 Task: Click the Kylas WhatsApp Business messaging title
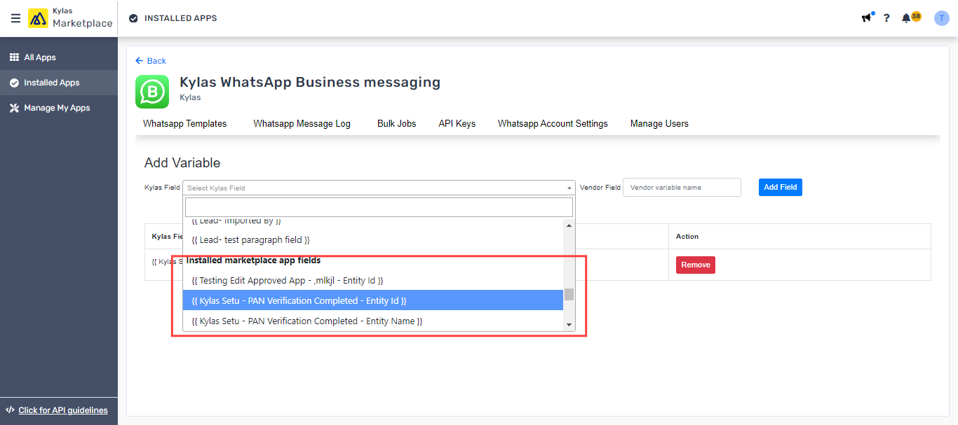pyautogui.click(x=310, y=83)
